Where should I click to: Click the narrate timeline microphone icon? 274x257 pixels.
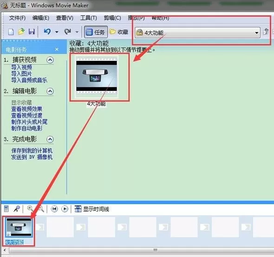[x=17, y=209]
